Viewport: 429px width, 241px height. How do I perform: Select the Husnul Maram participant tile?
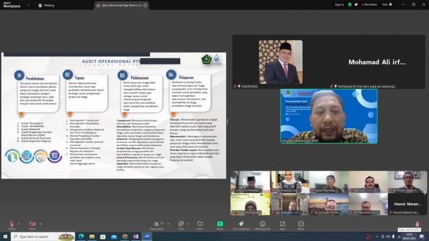point(408,204)
